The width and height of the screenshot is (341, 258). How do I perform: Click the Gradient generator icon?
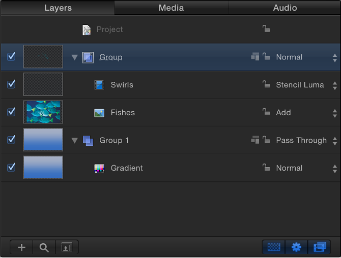coord(99,169)
